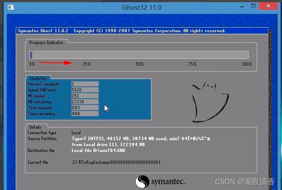Select the Percent complete value field
The height and width of the screenshot is (190, 282).
(85, 84)
